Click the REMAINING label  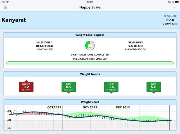click(136, 42)
